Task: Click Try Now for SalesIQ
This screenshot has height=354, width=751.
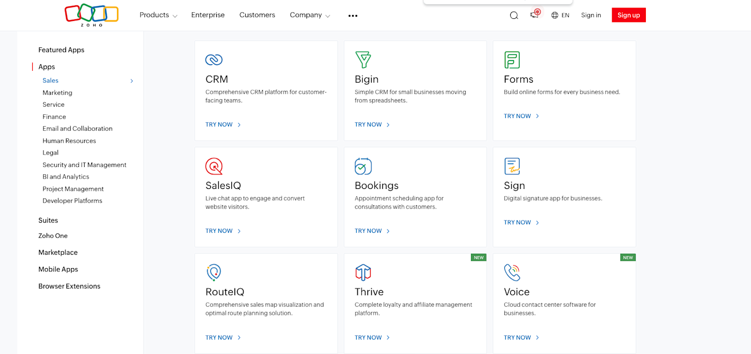Action: pos(219,231)
